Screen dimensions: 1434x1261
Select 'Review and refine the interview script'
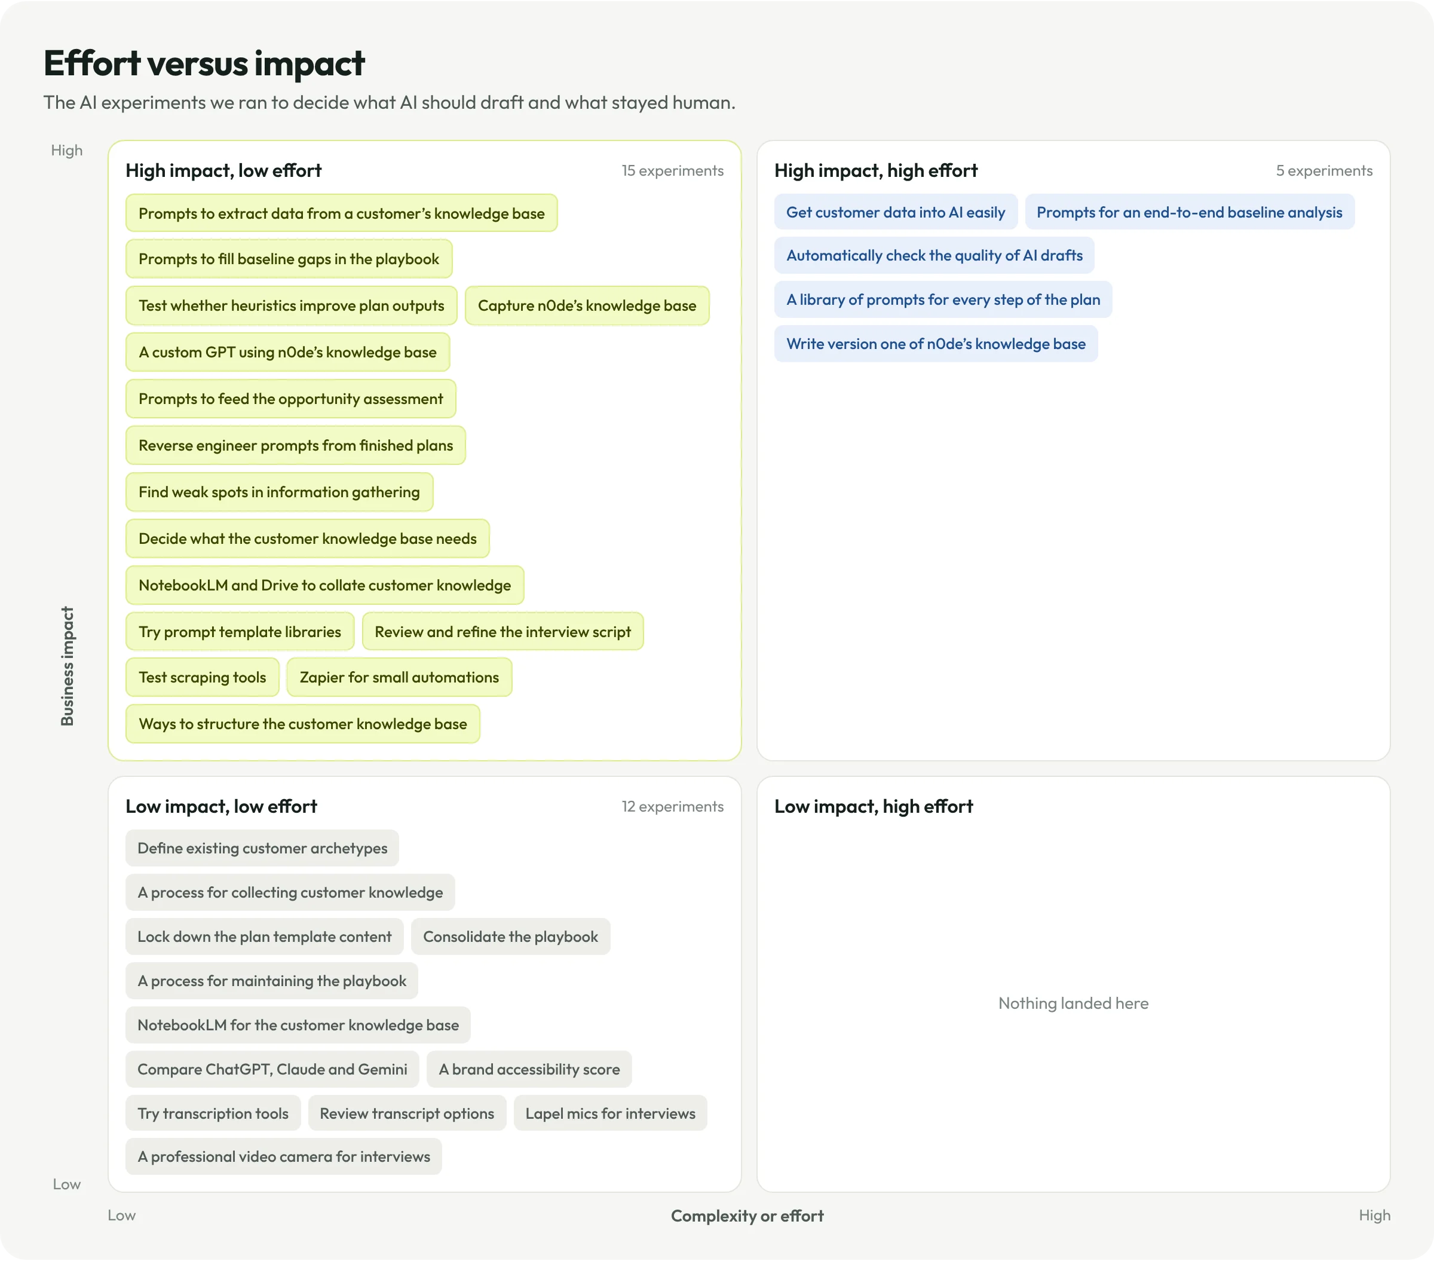[502, 632]
